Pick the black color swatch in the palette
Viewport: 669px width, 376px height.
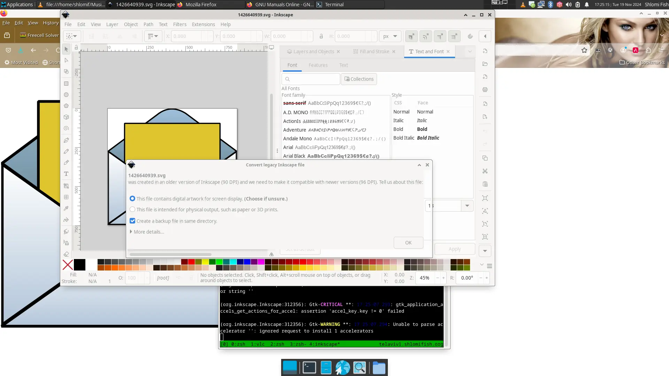(79, 265)
